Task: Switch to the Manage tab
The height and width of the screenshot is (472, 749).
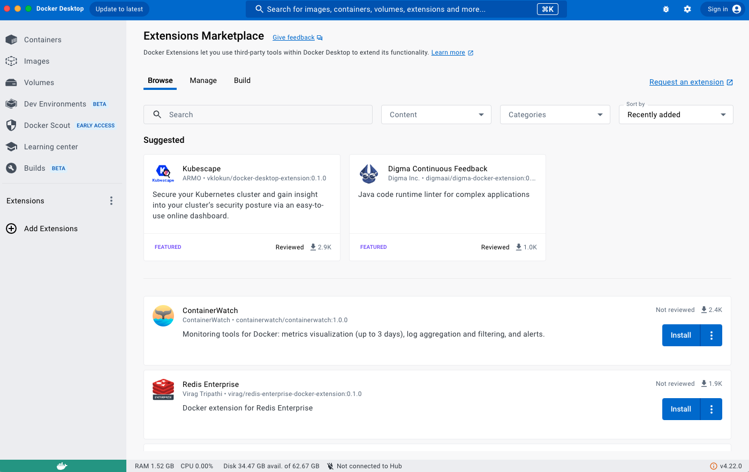Action: [x=203, y=80]
